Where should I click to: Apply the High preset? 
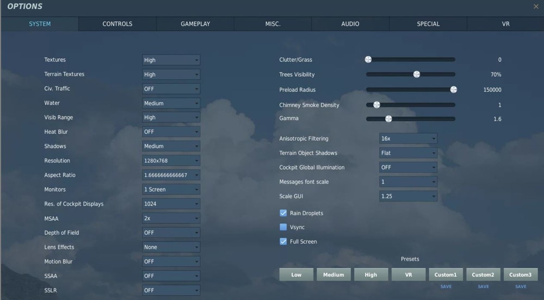pos(371,274)
